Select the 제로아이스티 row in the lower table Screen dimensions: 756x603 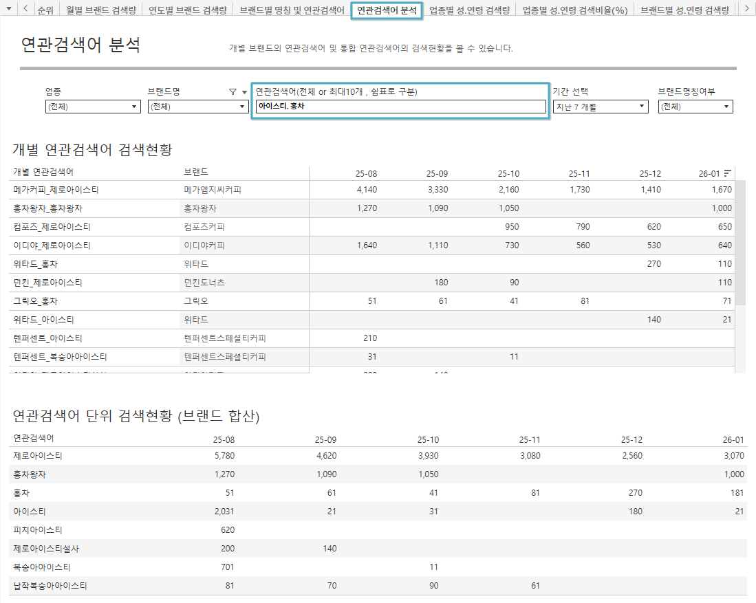(x=38, y=456)
